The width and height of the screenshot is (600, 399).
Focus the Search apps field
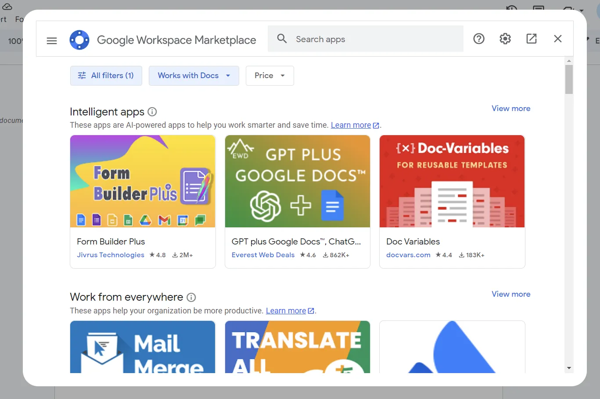tap(365, 39)
